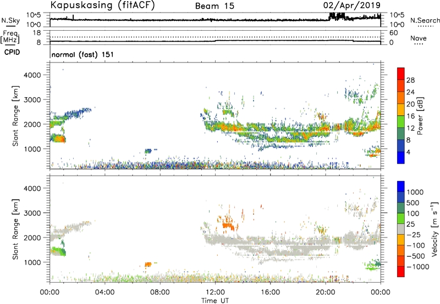Click "-100" on the Velocity color bar

click(416, 245)
